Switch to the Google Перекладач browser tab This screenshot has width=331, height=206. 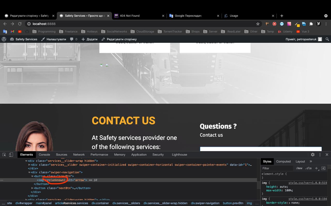(x=194, y=16)
